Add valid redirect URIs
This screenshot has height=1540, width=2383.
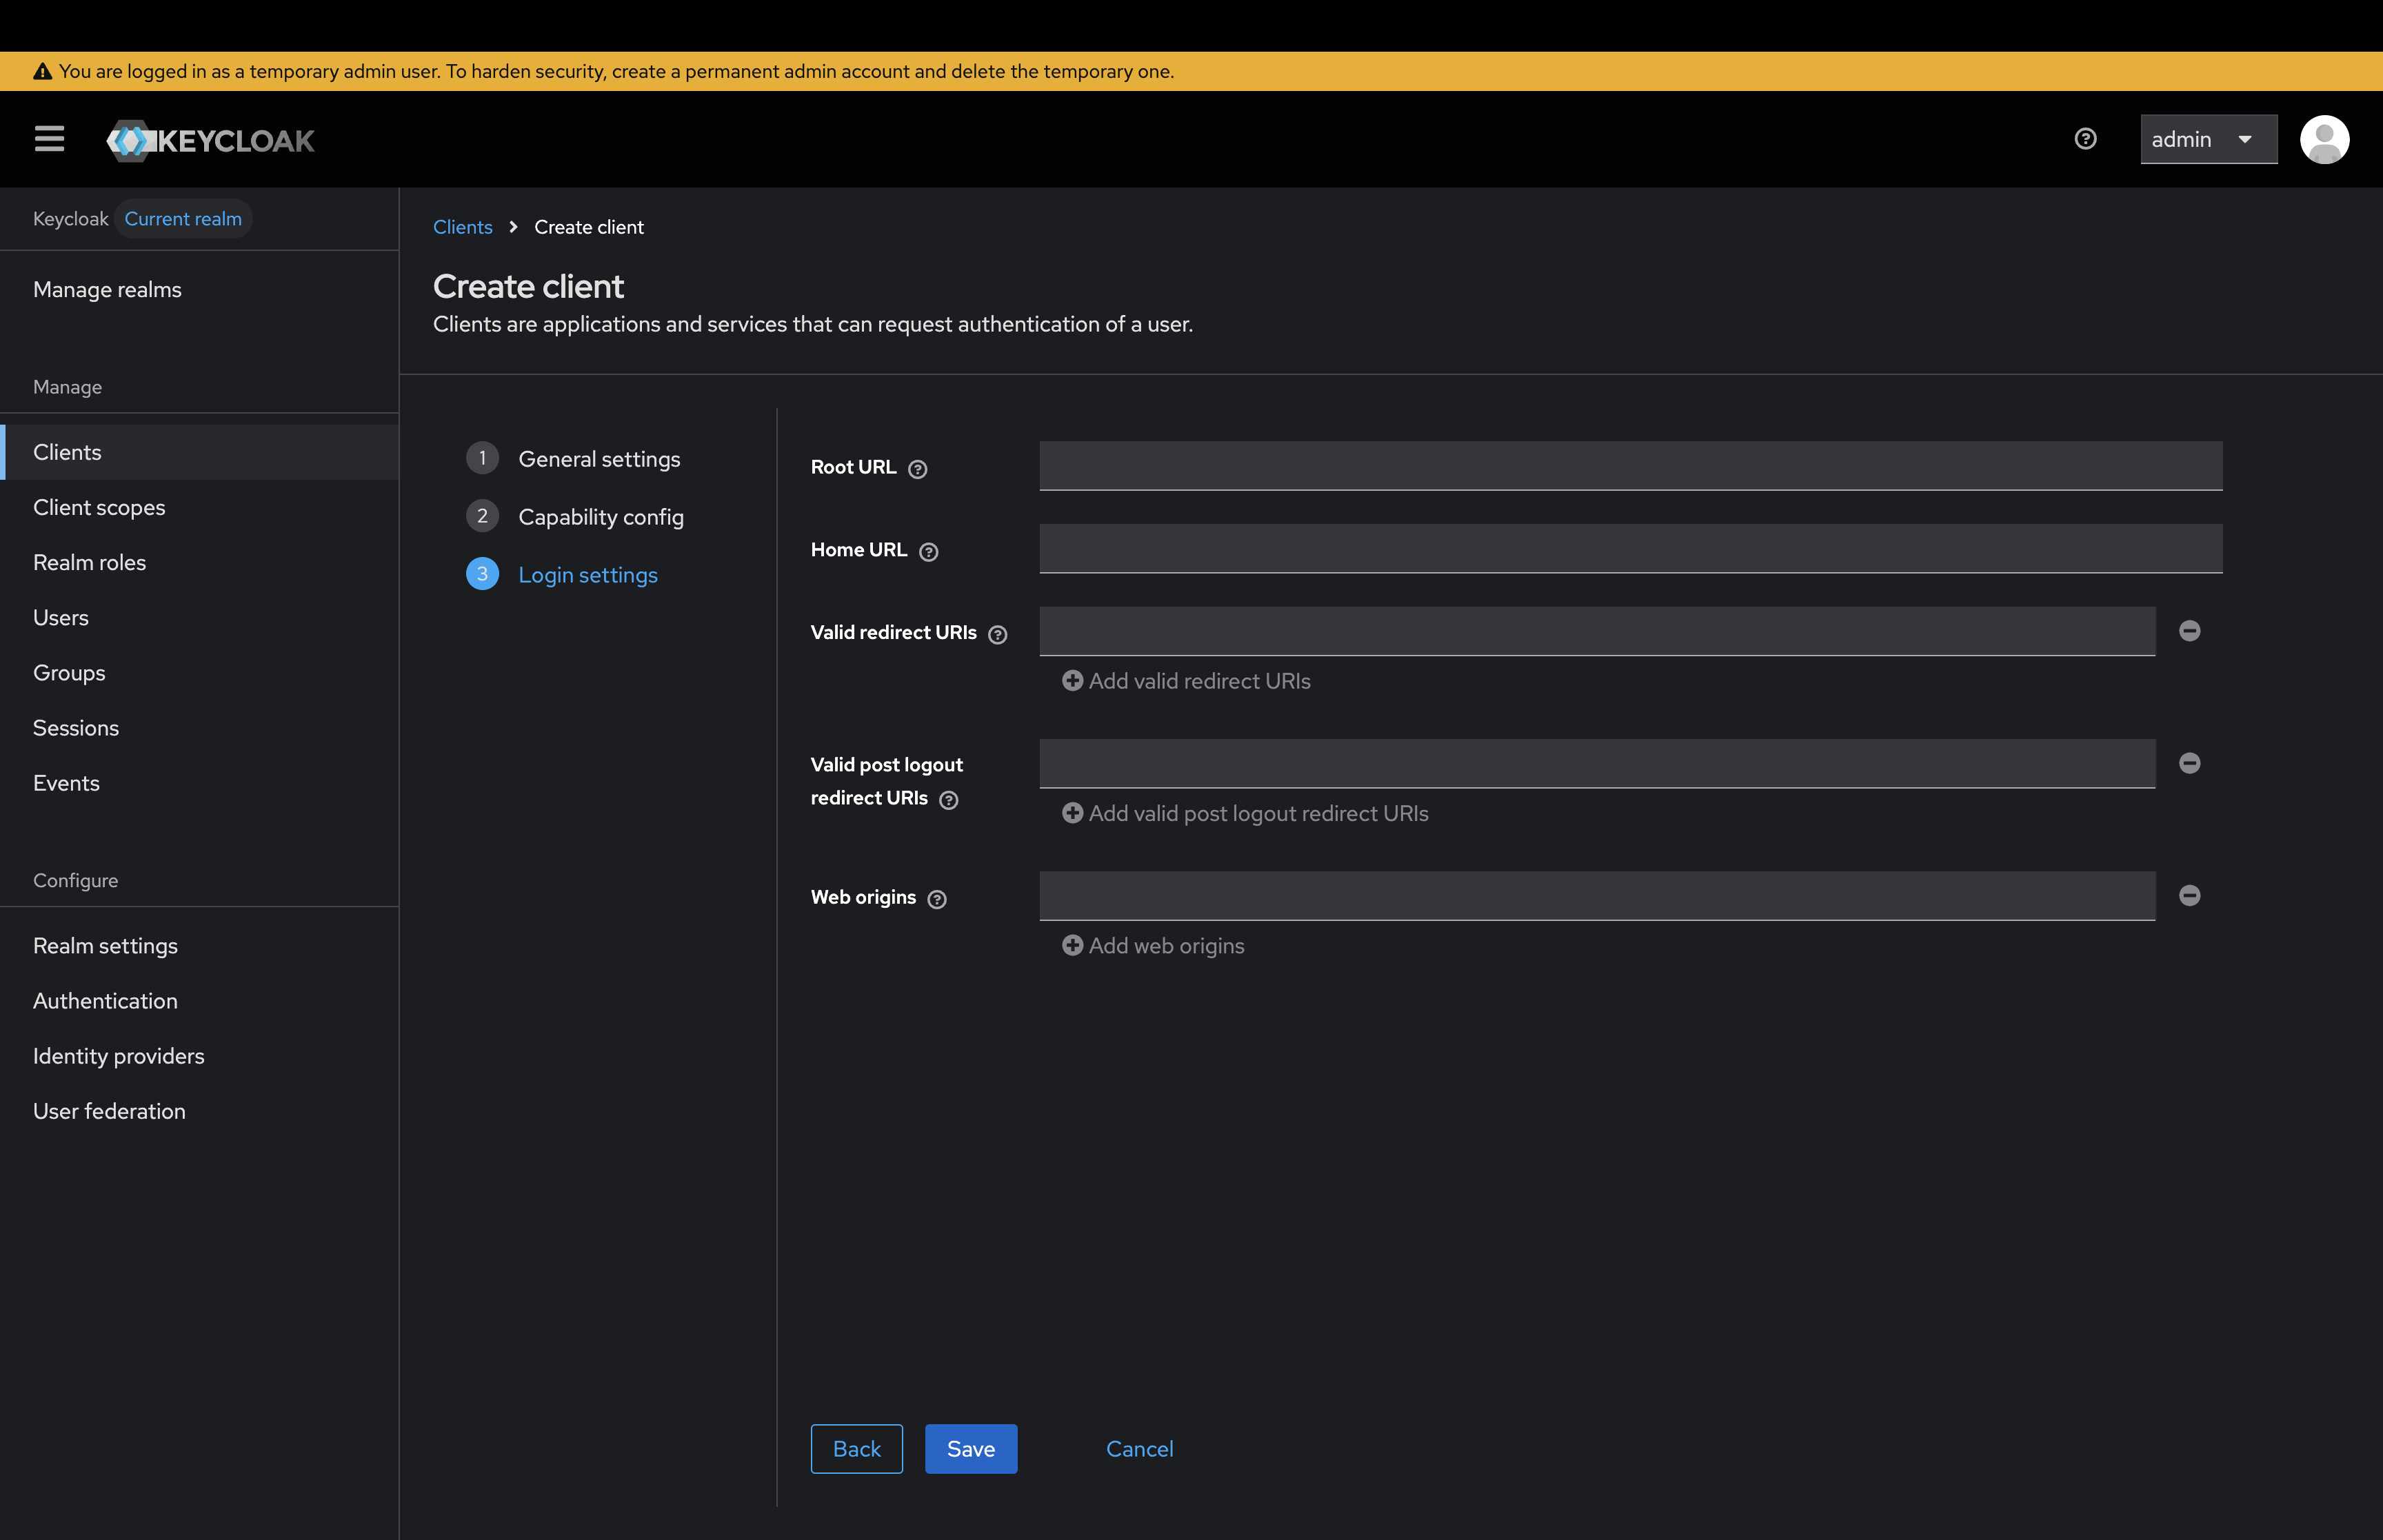coord(1186,681)
